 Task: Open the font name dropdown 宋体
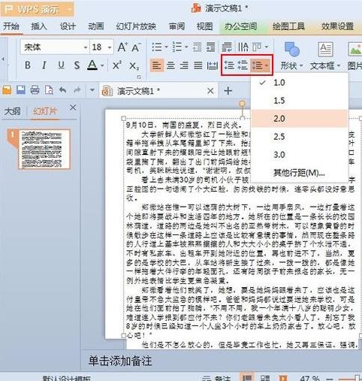(86, 47)
